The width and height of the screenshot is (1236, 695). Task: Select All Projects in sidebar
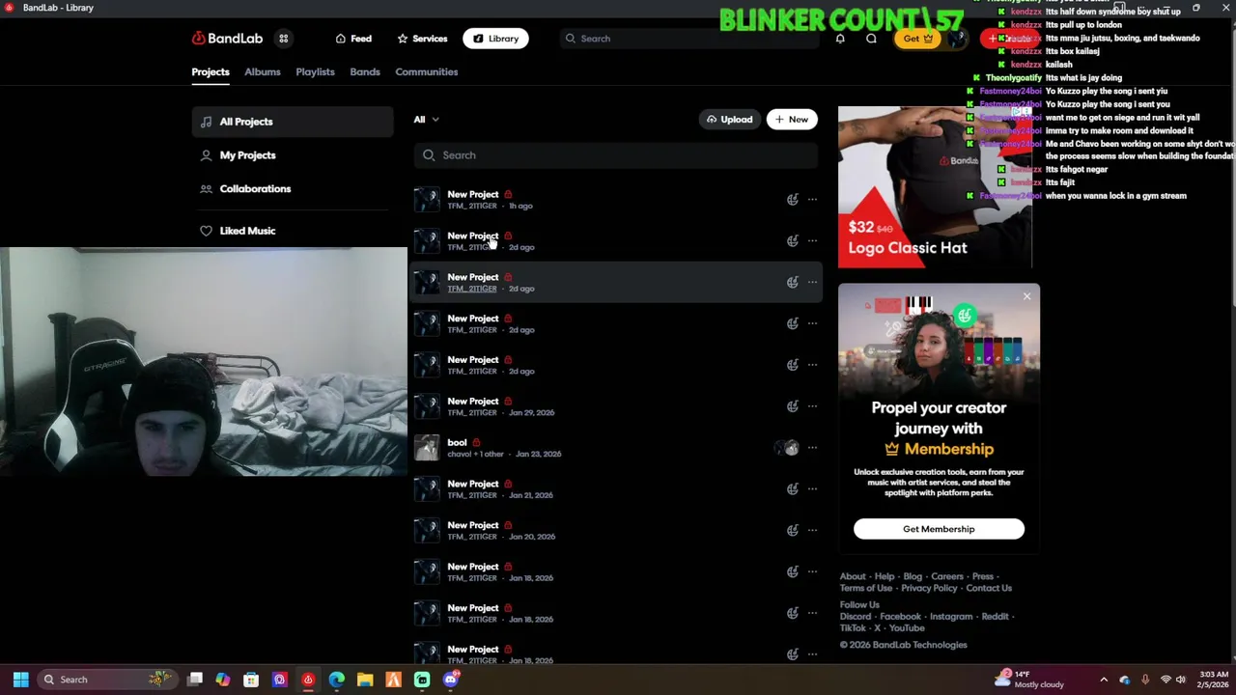tap(292, 122)
